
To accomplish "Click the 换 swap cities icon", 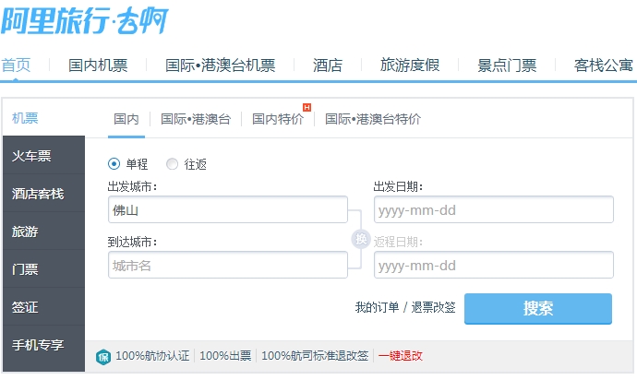I will coord(361,239).
